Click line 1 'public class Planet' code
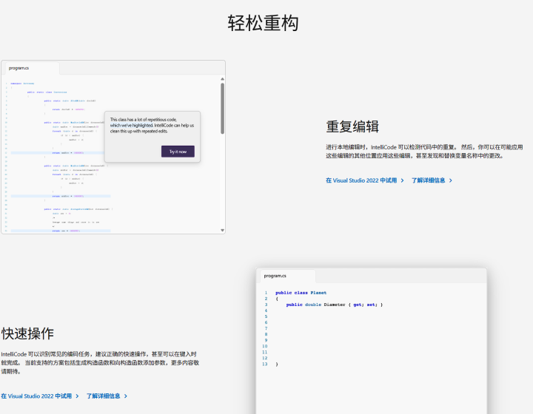The width and height of the screenshot is (533, 414). 301,293
